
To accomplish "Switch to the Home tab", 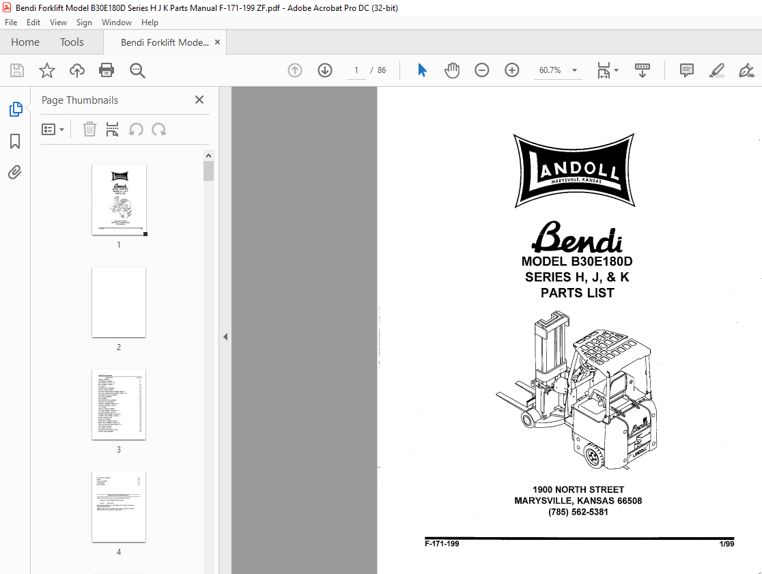I will [25, 42].
